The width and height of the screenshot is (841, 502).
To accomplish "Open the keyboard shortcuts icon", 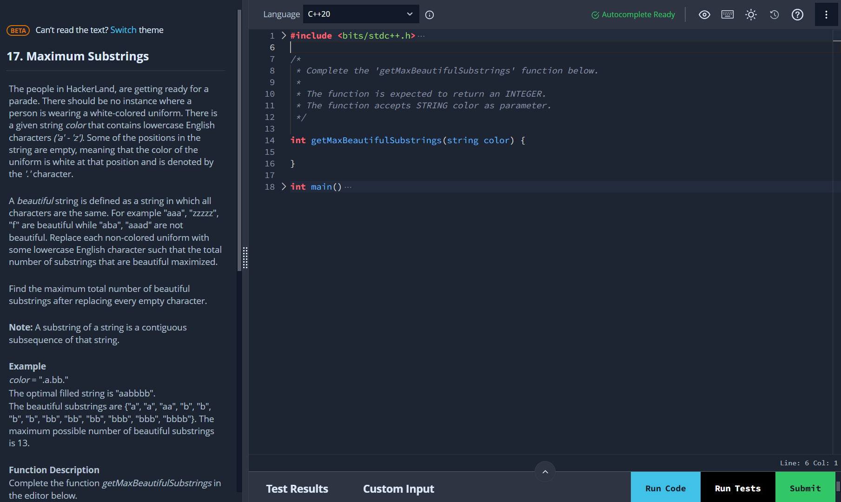I will coord(728,15).
